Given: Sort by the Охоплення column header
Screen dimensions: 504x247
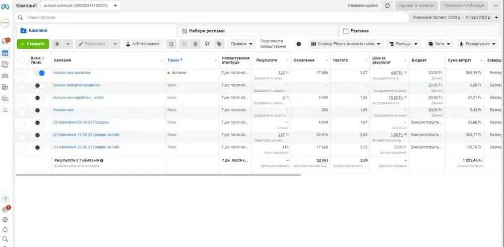Looking at the screenshot, I should coord(304,60).
